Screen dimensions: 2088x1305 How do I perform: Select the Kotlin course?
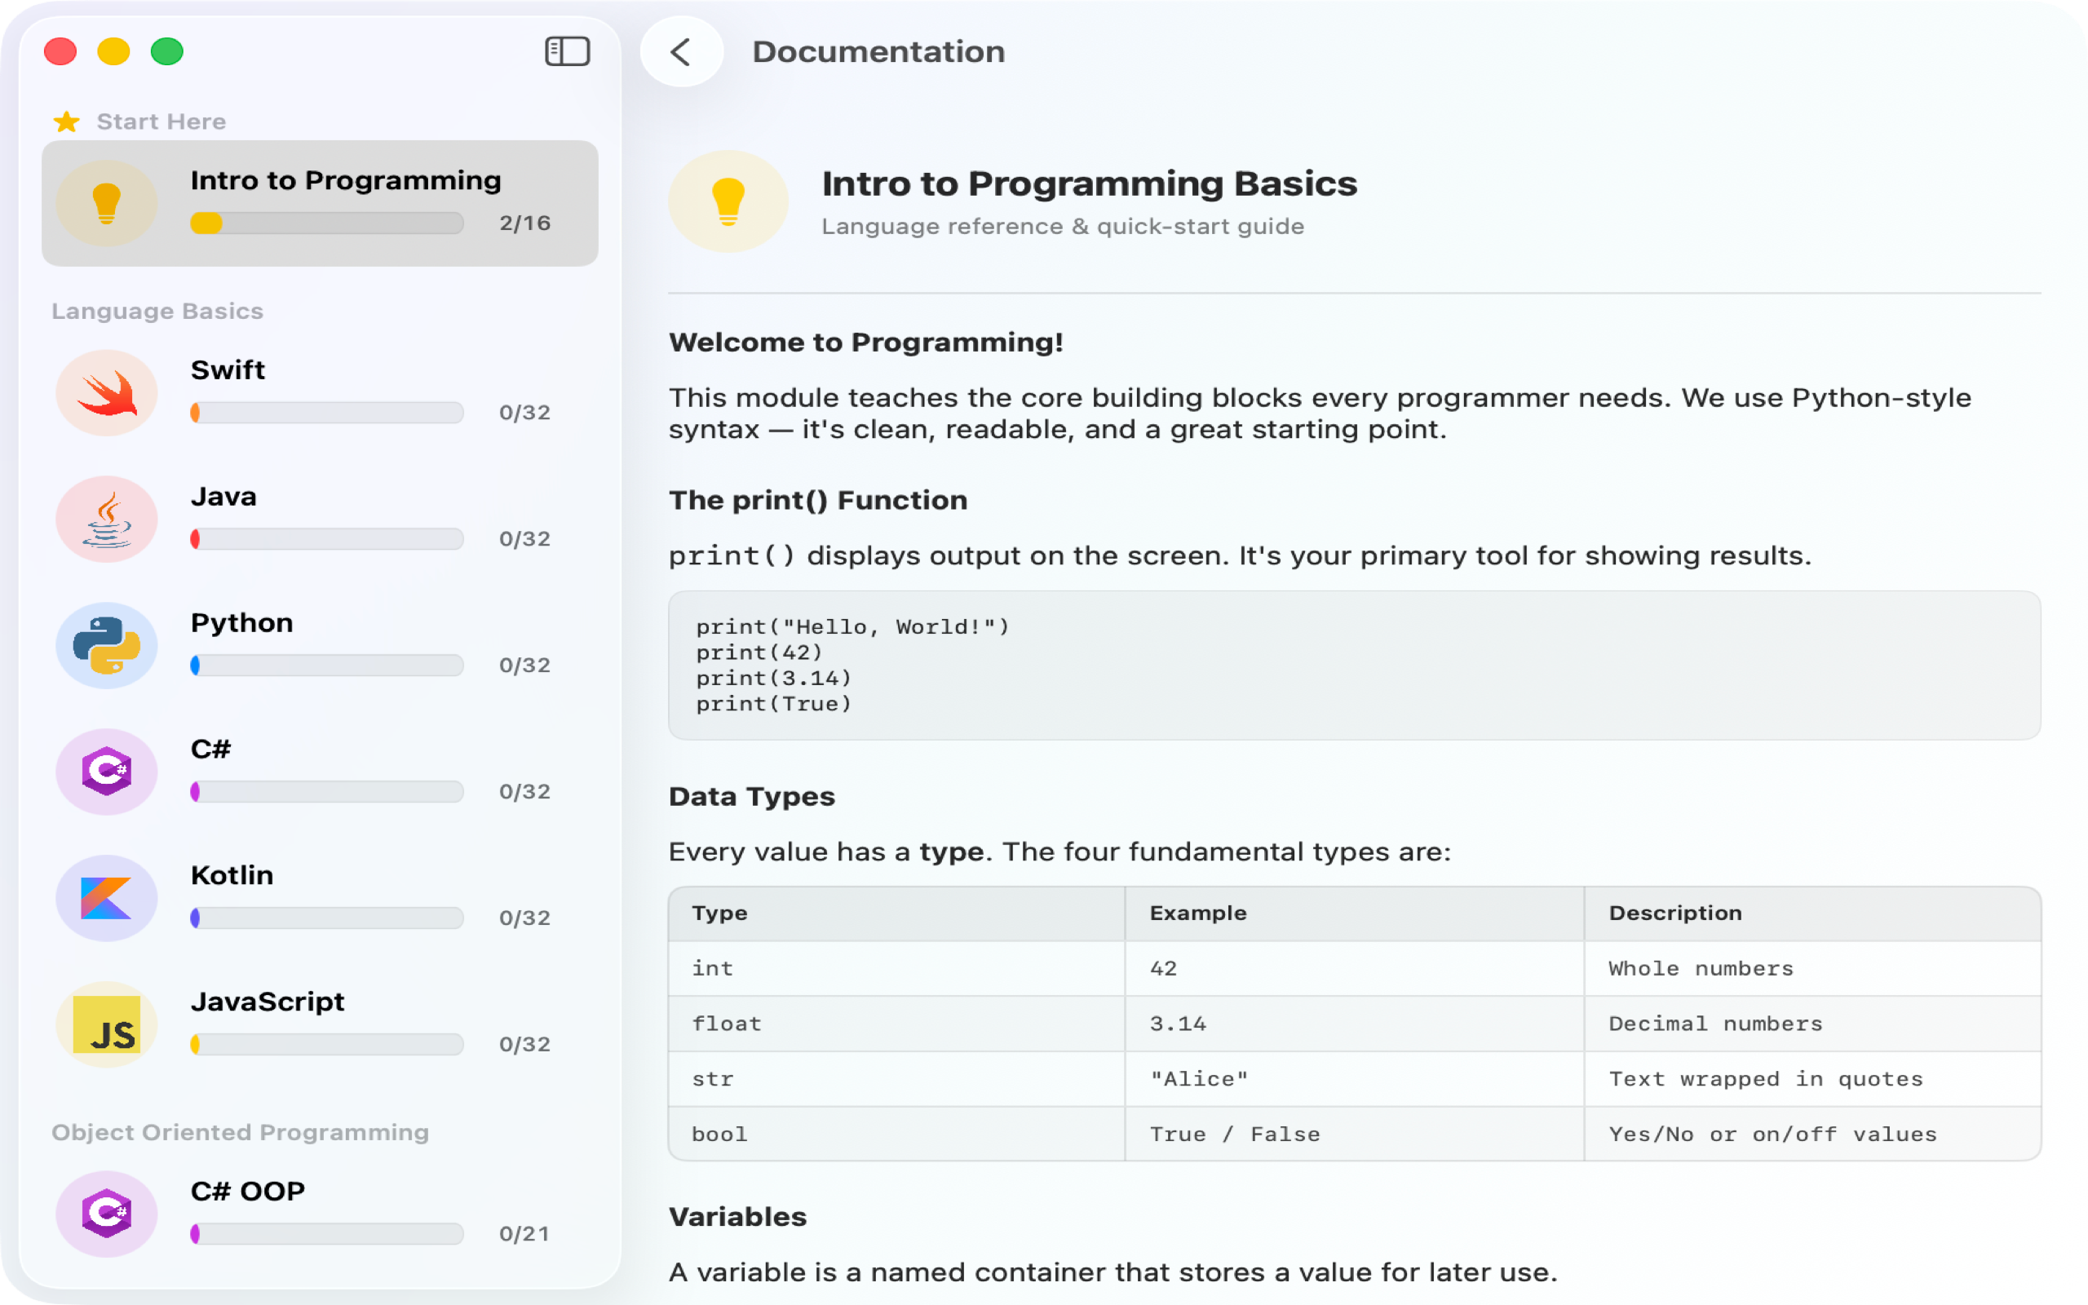point(320,899)
